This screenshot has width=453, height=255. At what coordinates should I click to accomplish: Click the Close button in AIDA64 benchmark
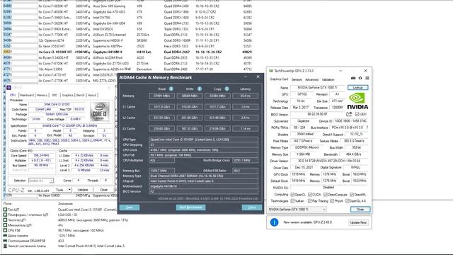(x=252, y=208)
